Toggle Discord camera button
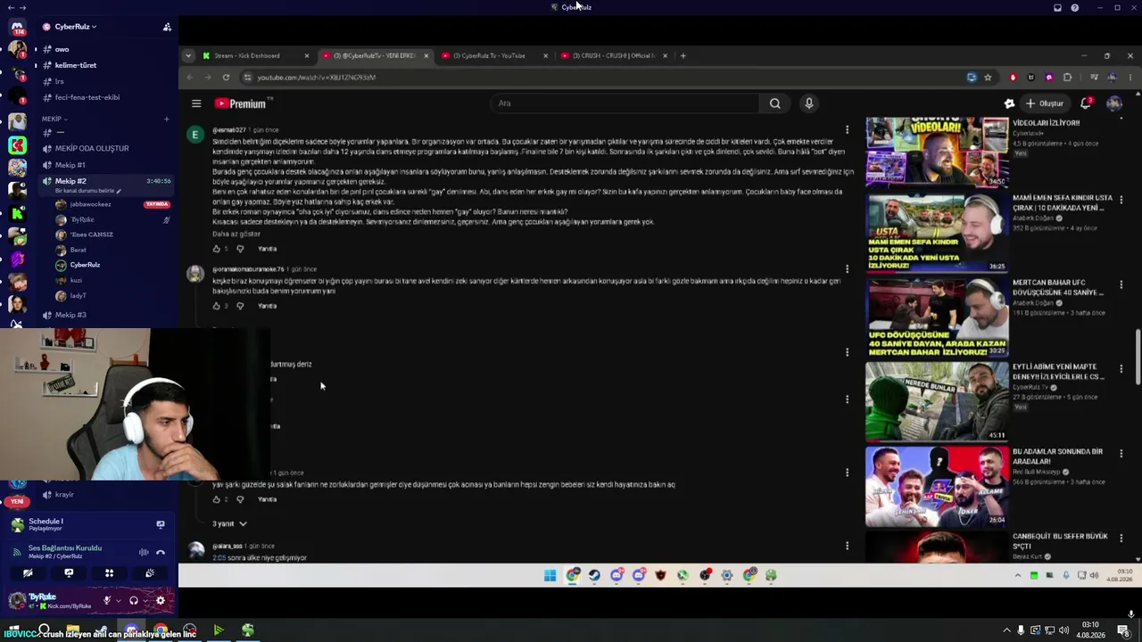 28,573
